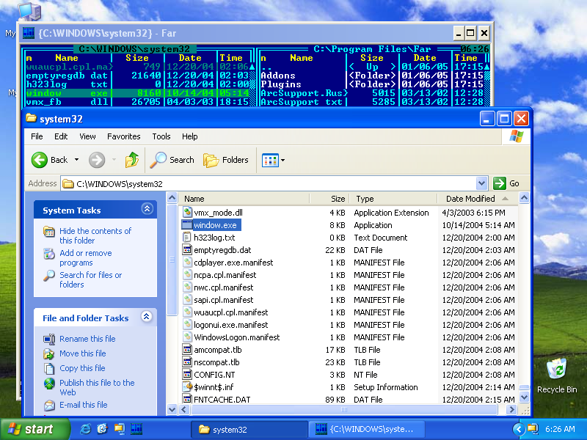Toggle the Folders pane
The image size is (587, 440).
[x=226, y=160]
